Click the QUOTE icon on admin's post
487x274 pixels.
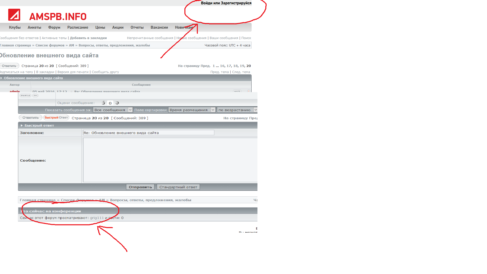237,91
